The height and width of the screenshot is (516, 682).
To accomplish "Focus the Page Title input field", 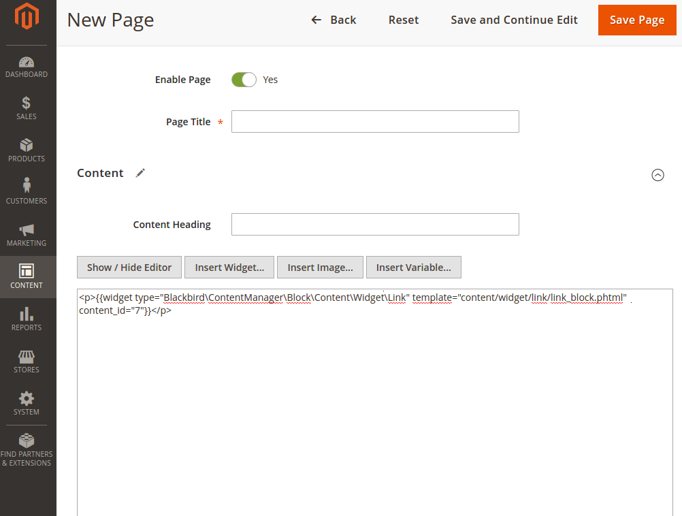I will [x=375, y=121].
